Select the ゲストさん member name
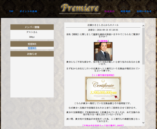 [x=32, y=32]
